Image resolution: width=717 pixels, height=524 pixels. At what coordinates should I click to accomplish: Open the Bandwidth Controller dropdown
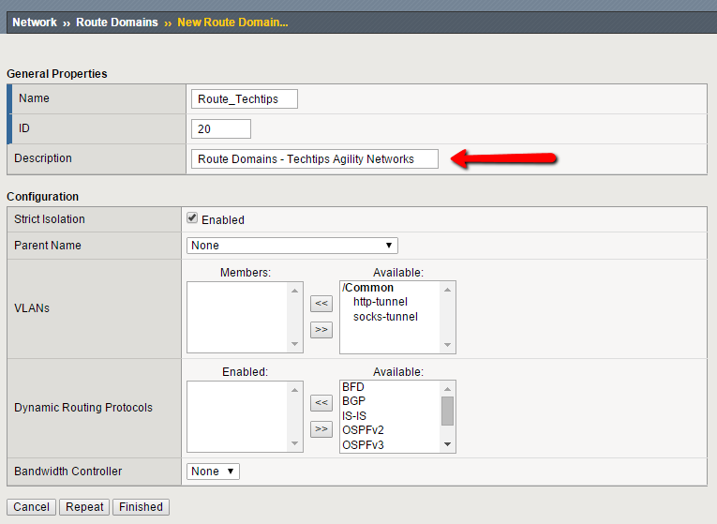pyautogui.click(x=213, y=472)
